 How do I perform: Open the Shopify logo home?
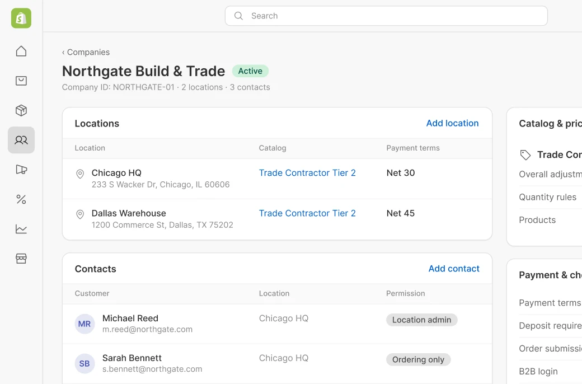coord(21,18)
